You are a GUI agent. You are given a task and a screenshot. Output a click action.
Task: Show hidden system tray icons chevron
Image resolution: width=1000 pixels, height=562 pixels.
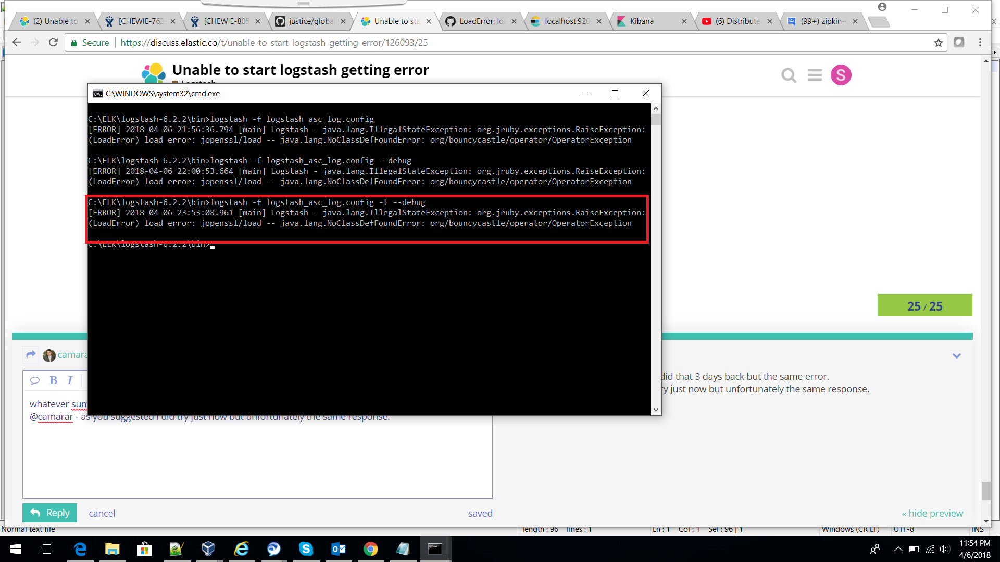[898, 549]
